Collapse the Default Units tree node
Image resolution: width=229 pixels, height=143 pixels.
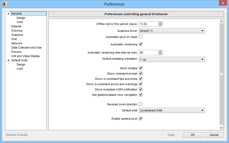coord(8,60)
